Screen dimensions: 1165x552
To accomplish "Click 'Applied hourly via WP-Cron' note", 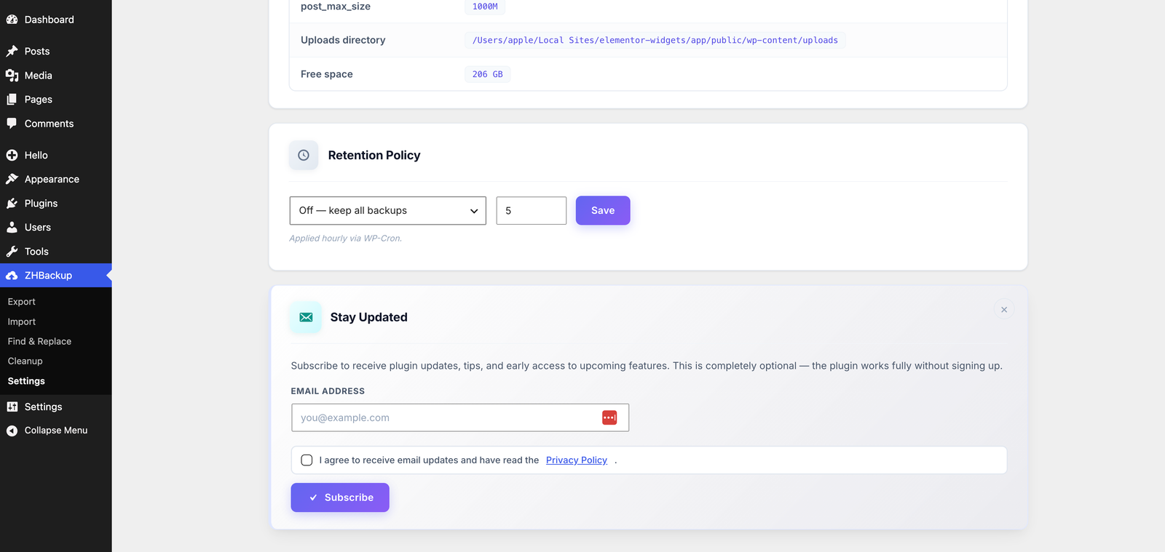I will [x=346, y=239].
